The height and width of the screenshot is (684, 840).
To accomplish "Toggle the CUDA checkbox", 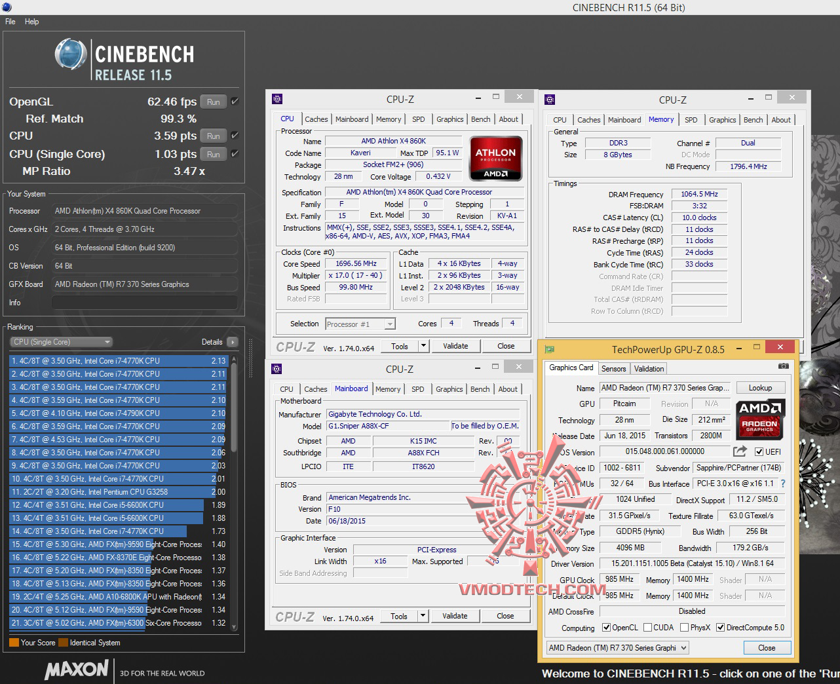I will click(647, 628).
